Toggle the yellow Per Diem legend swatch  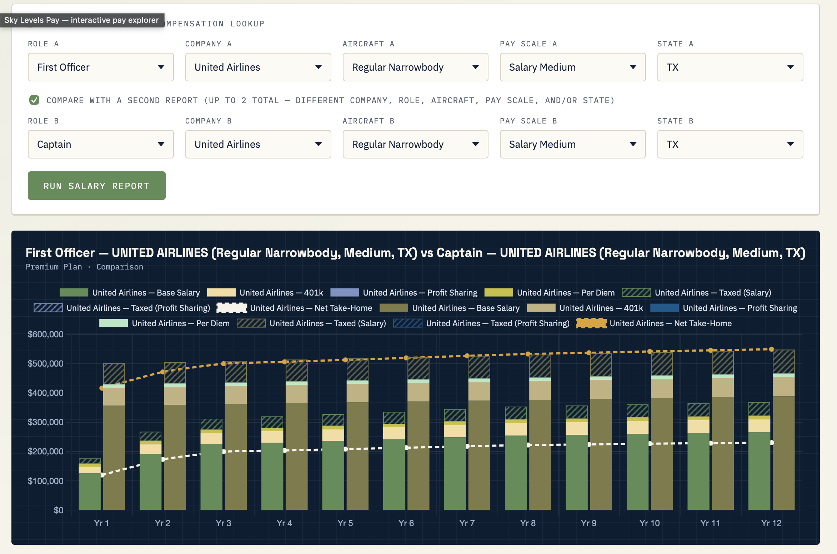click(499, 293)
